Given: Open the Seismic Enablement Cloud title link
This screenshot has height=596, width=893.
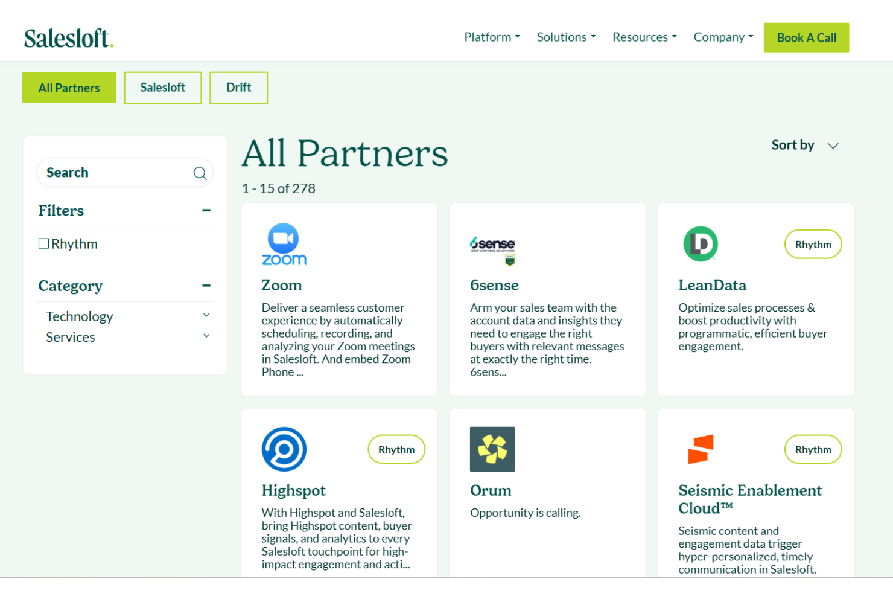Looking at the screenshot, I should 750,499.
